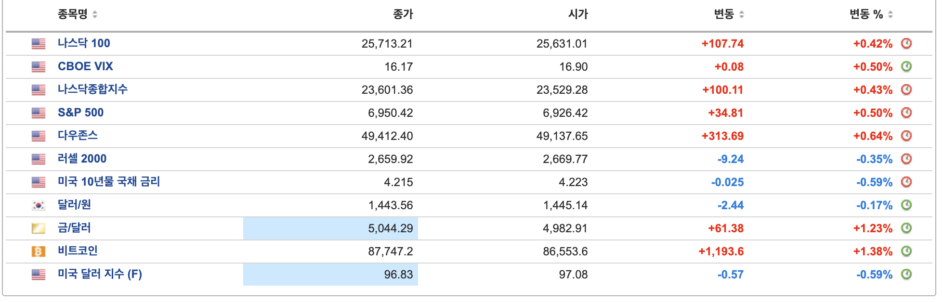Image resolution: width=943 pixels, height=302 pixels.
Task: Click the red clock icon for 나스닥 100
Action: pos(906,43)
